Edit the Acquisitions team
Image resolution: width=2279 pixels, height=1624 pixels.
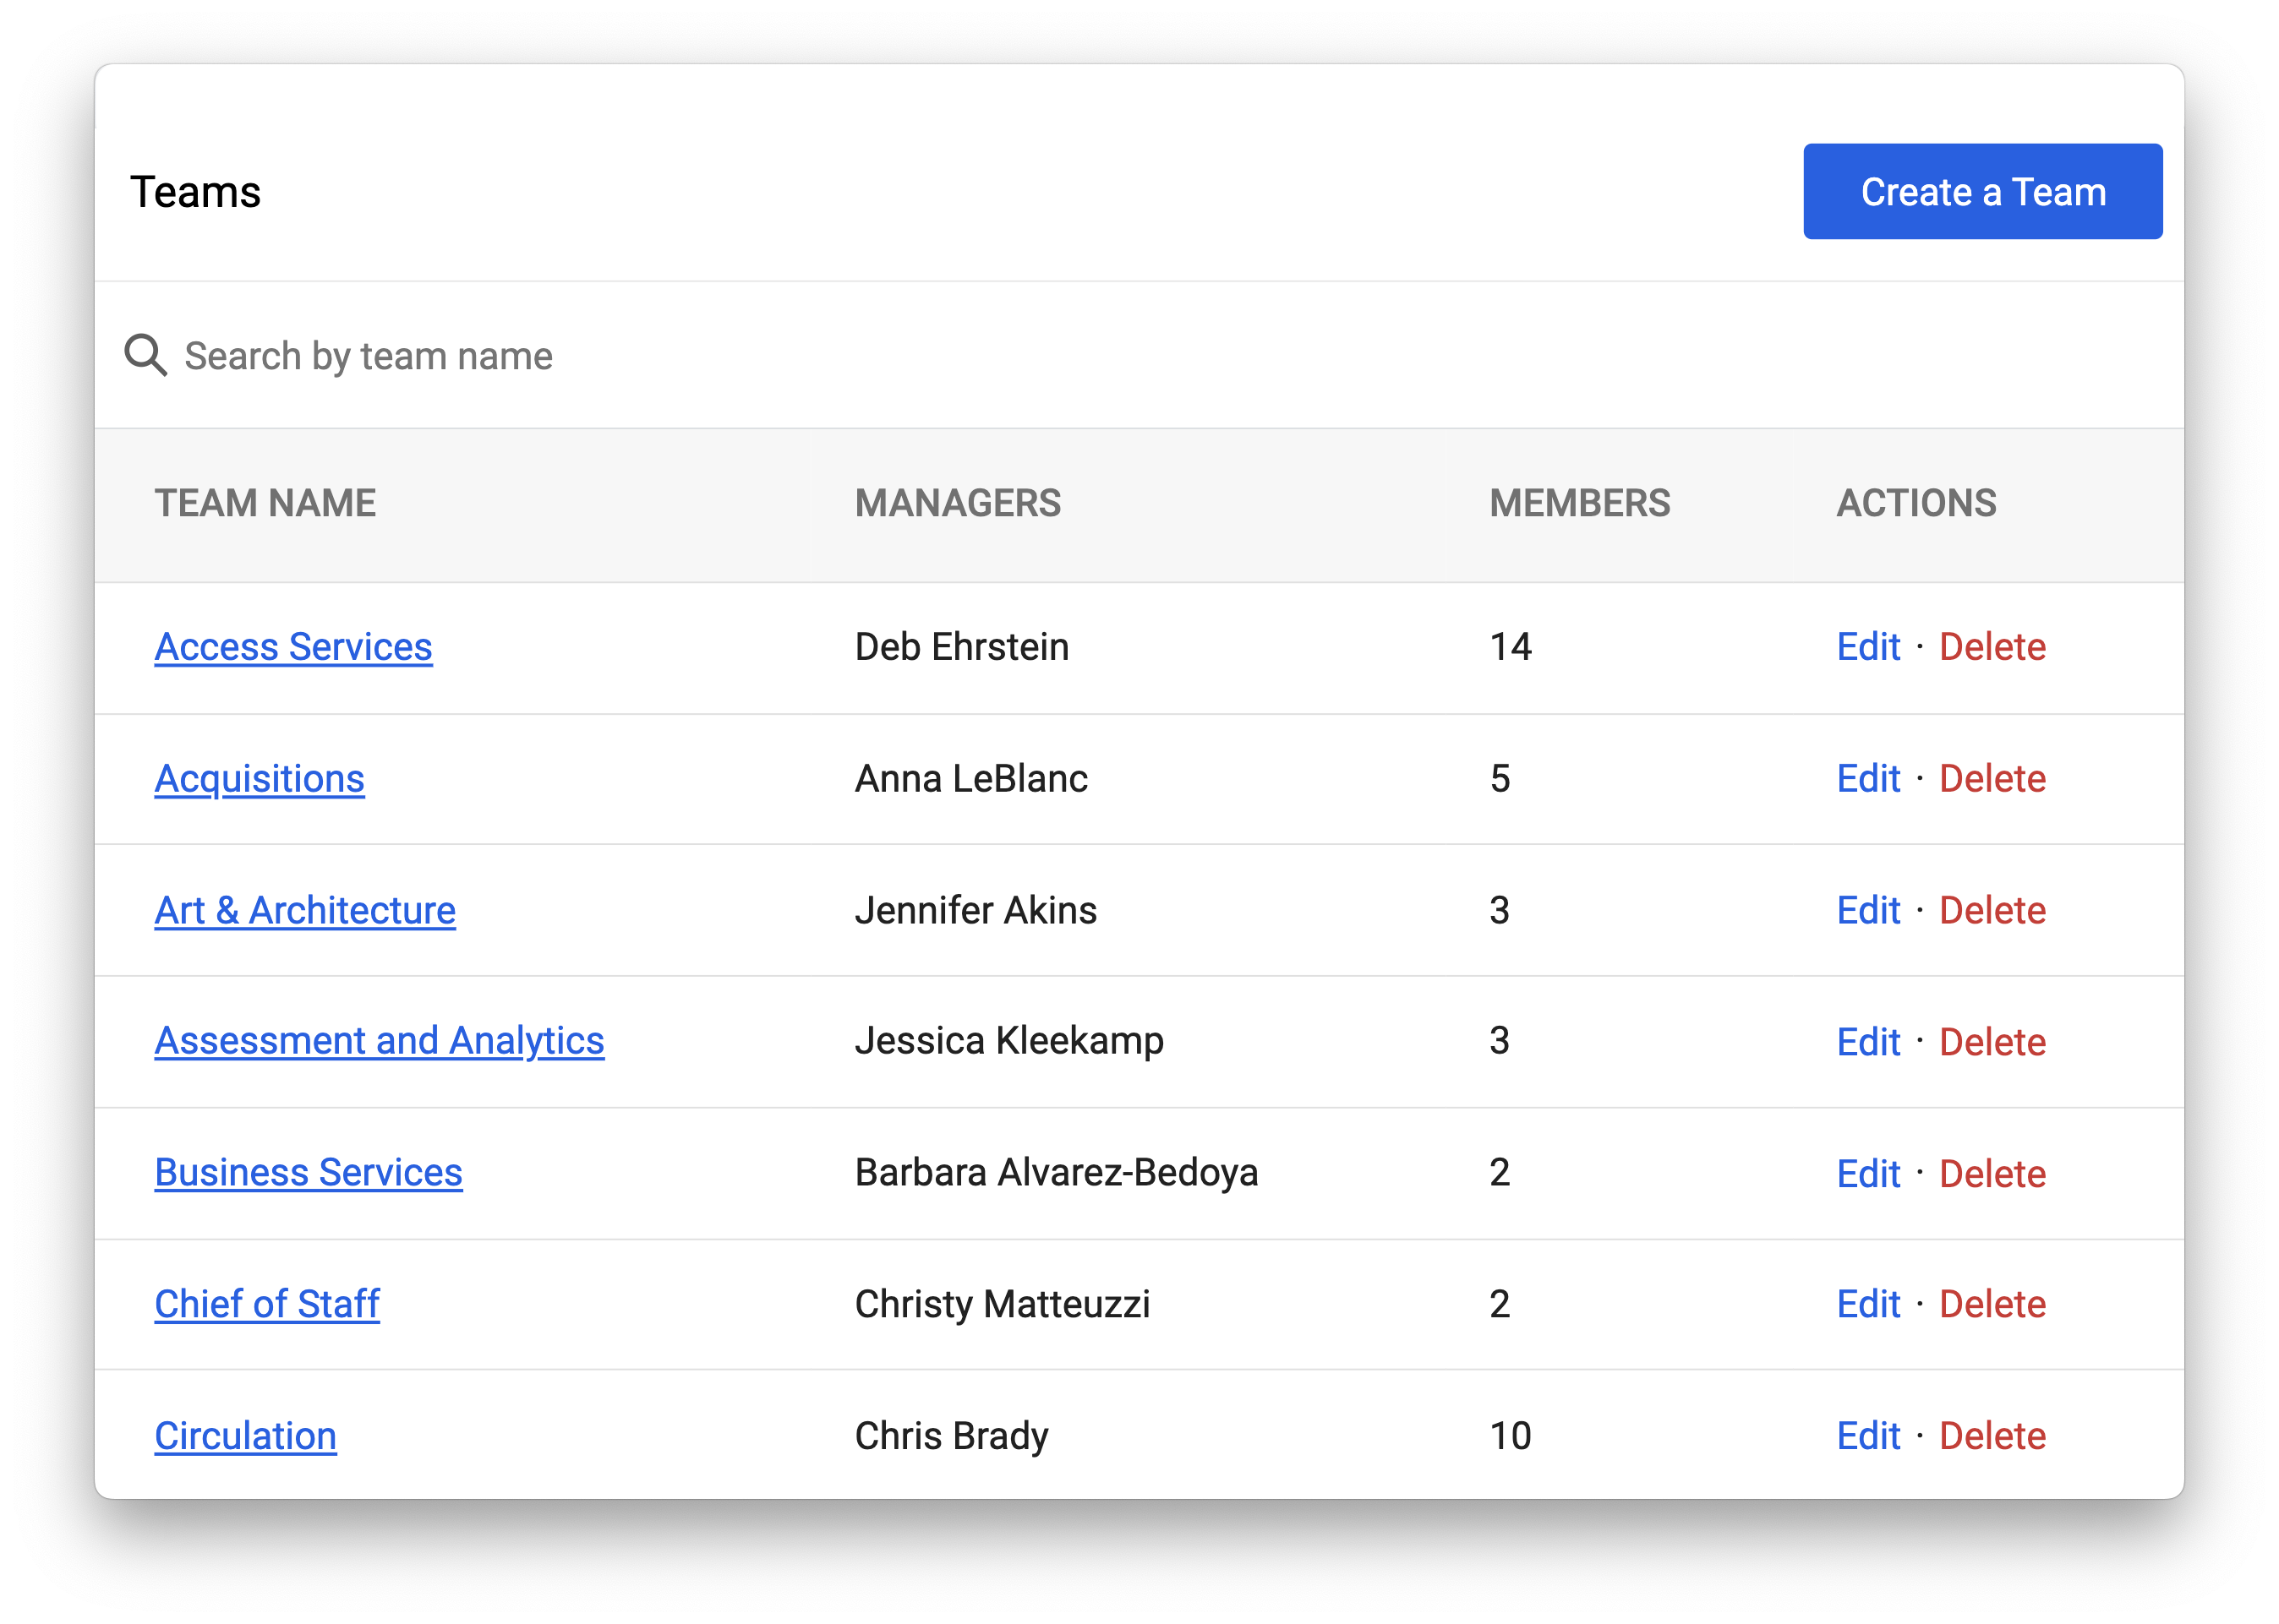(x=1868, y=778)
